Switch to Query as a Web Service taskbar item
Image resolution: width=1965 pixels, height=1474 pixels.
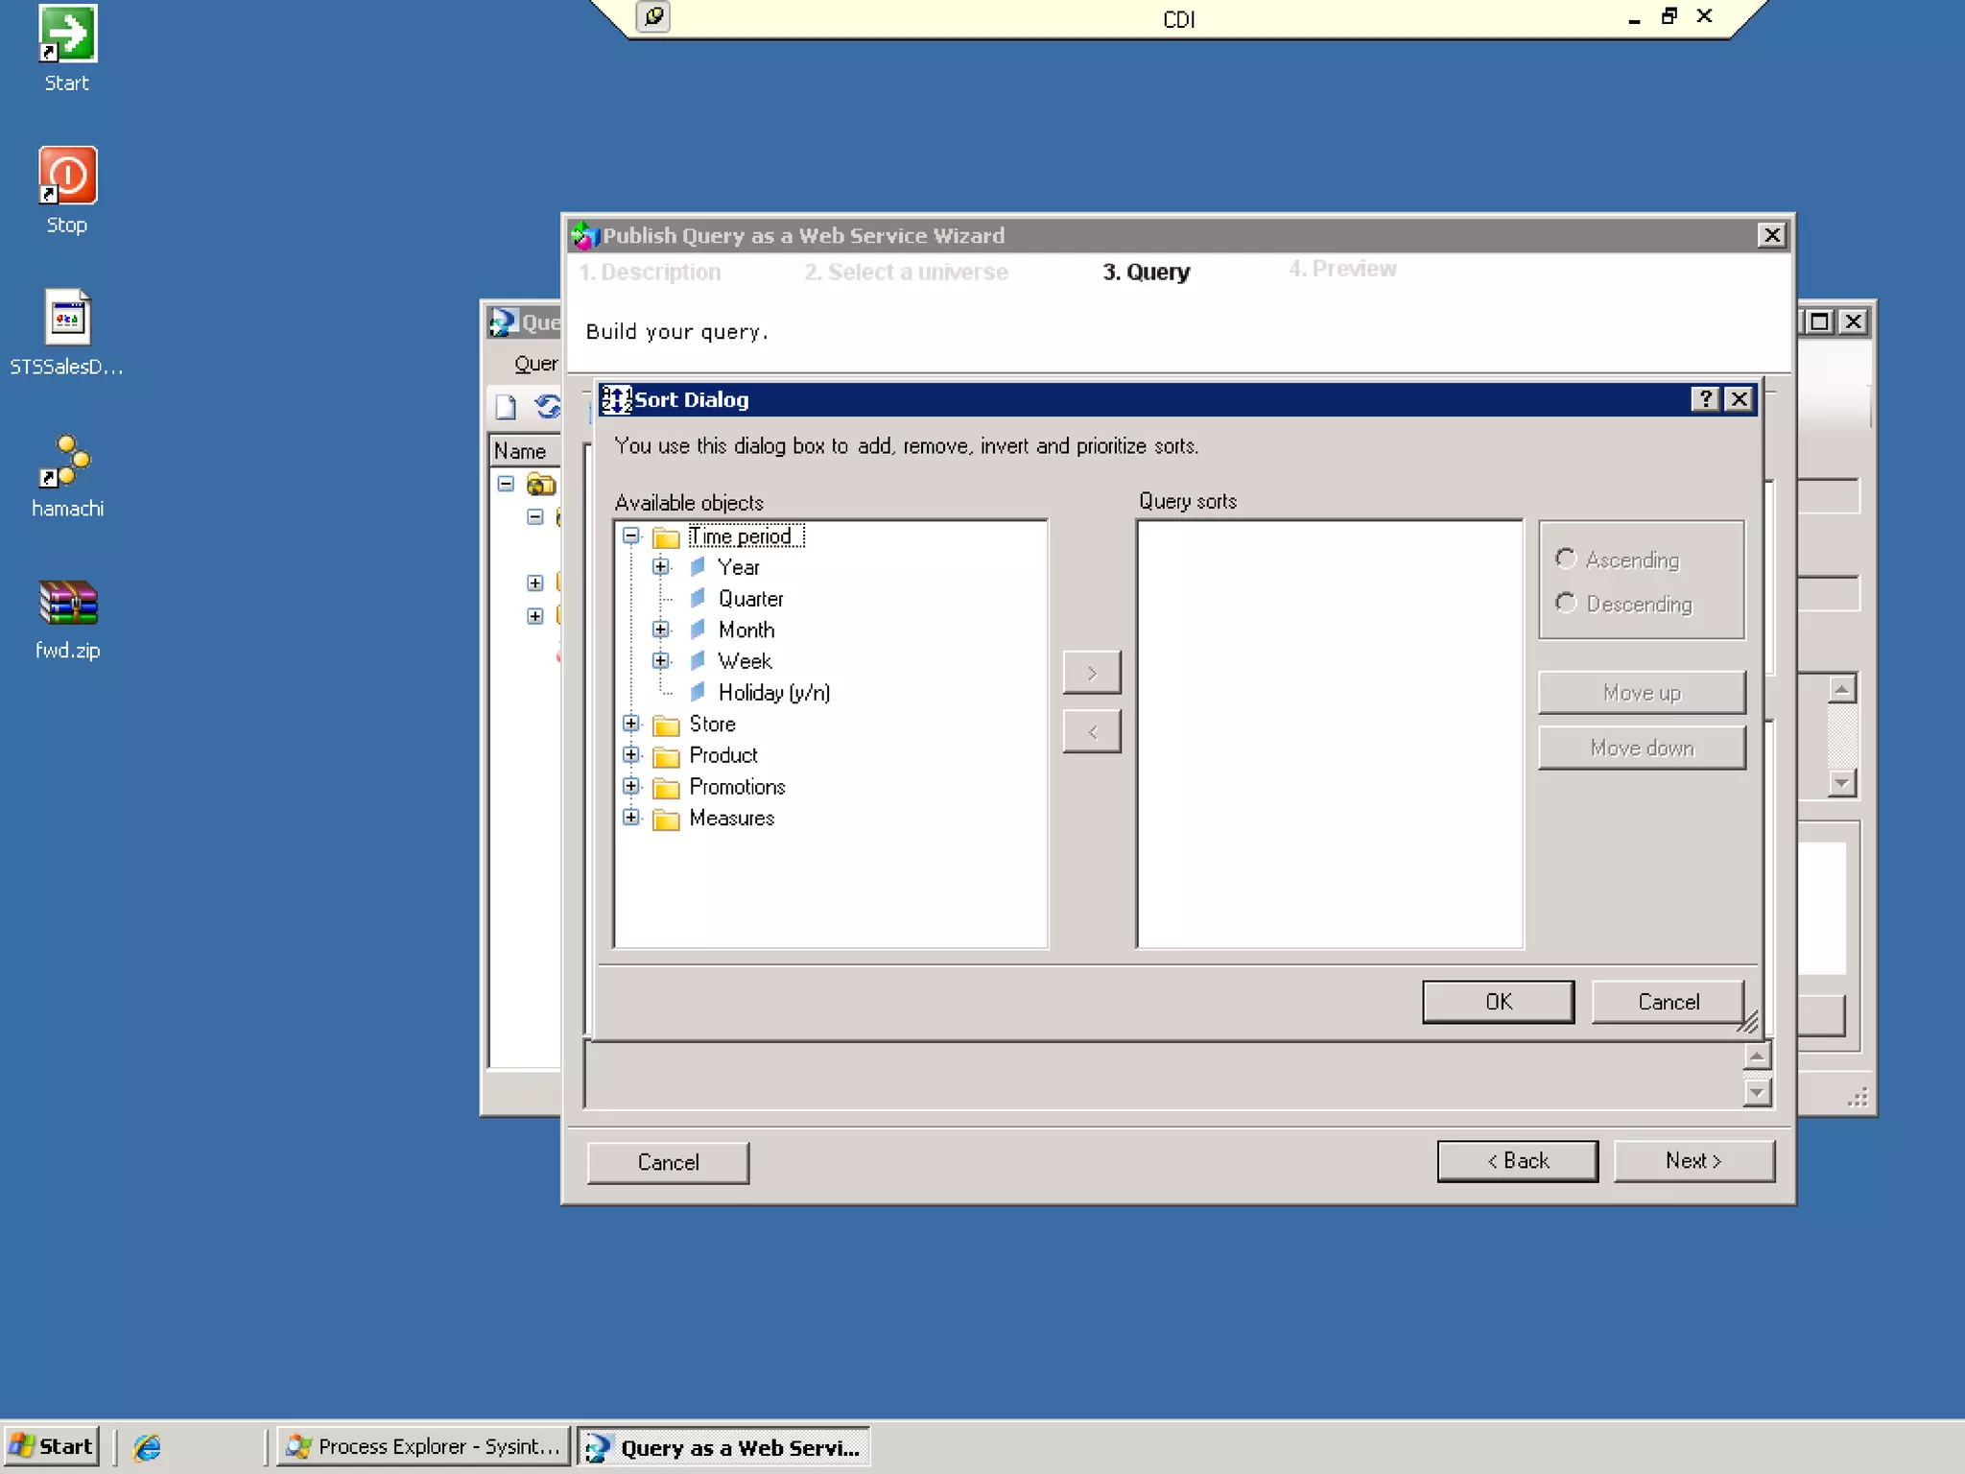723,1447
